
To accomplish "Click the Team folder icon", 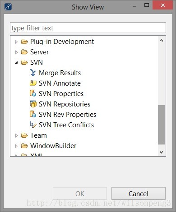I will point(24,135).
